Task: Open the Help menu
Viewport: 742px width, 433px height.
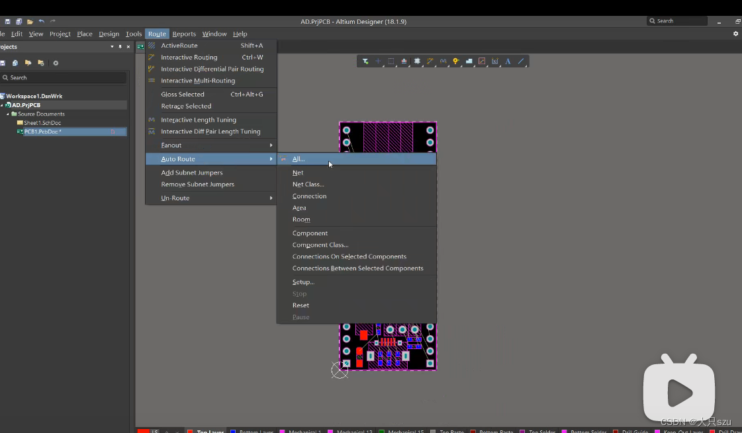Action: pyautogui.click(x=240, y=34)
